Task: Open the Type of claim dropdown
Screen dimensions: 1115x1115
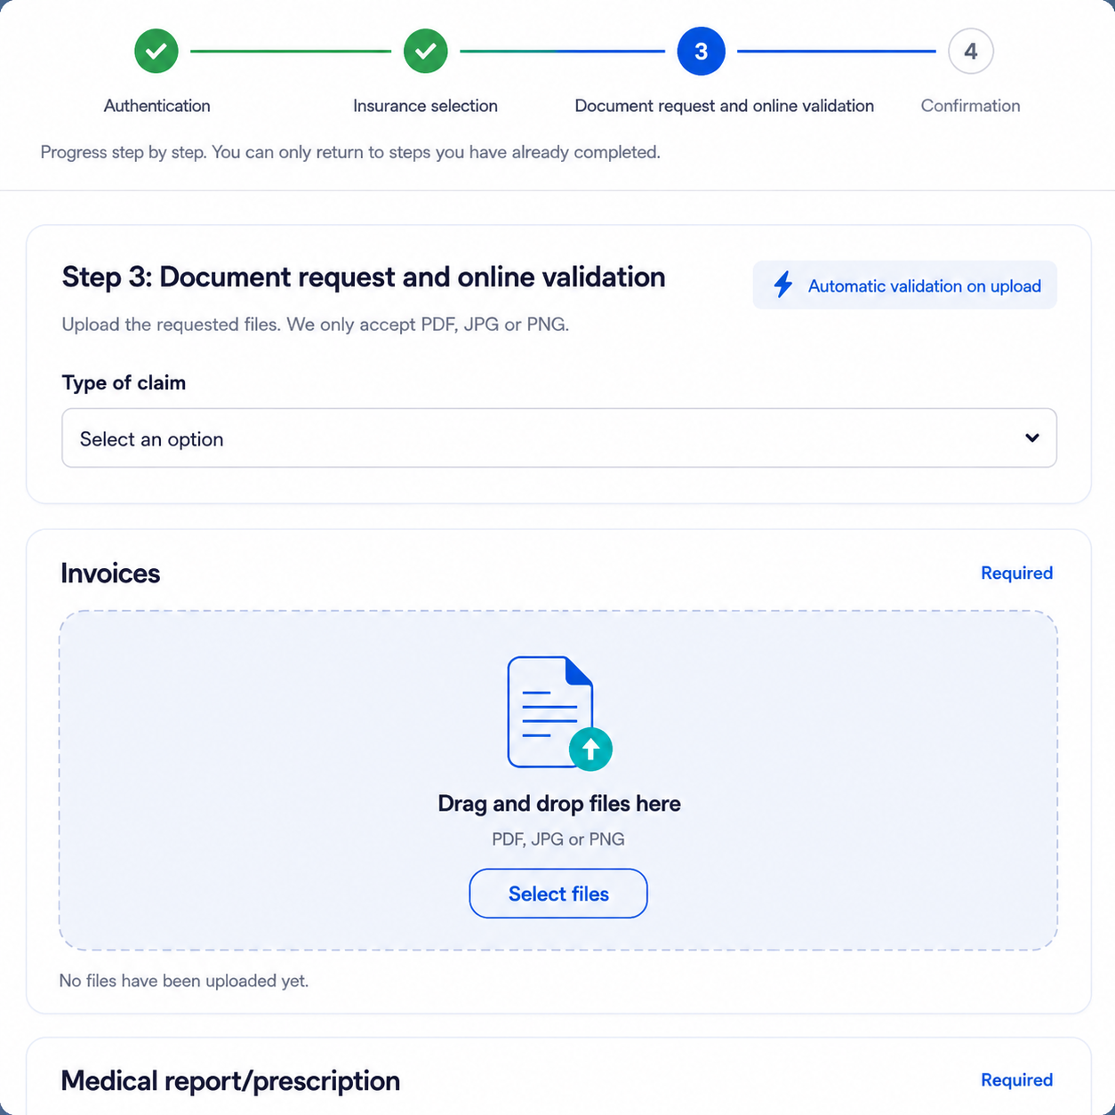Action: point(559,437)
